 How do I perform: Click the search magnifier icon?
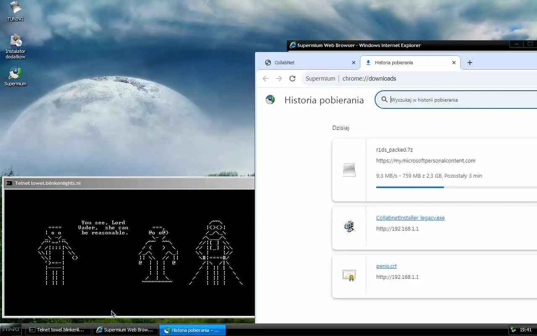point(384,100)
